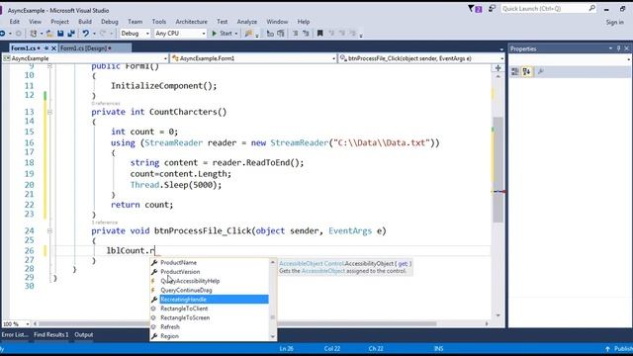Toggle pin on the Form1.cs tab

pyautogui.click(x=46, y=48)
